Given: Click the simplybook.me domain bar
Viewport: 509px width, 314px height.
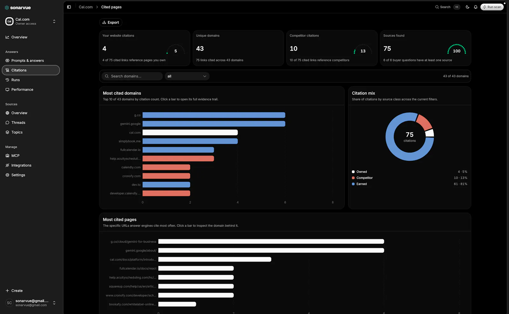Looking at the screenshot, I should point(190,141).
